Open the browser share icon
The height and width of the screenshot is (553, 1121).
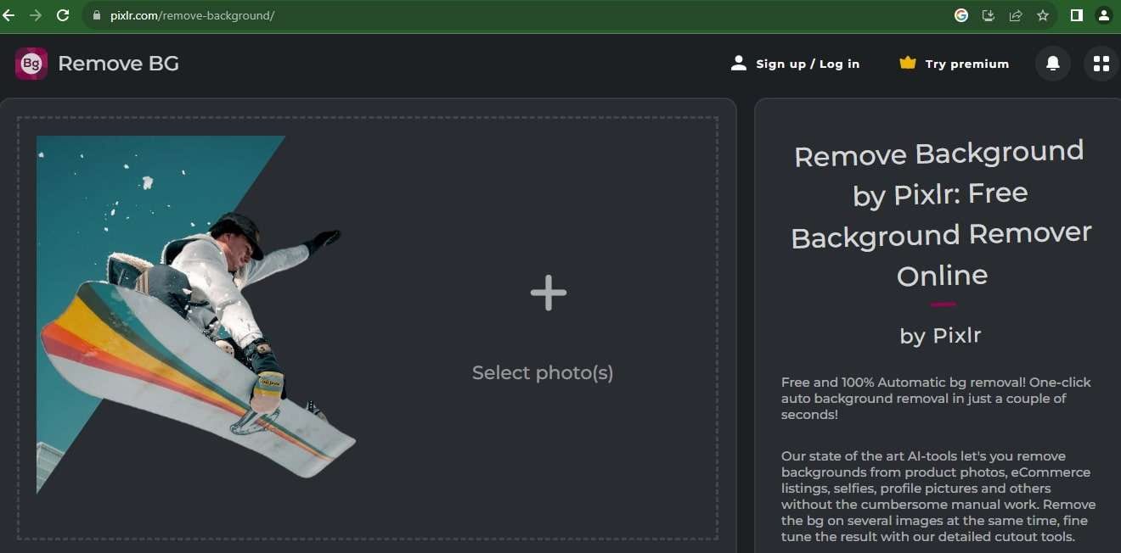tap(1016, 15)
